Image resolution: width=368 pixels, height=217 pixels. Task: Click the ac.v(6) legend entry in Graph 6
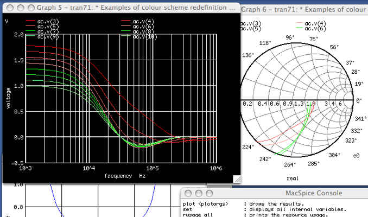click(311, 29)
